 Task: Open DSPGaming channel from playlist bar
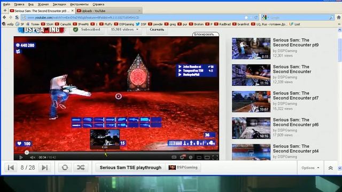(x=183, y=167)
